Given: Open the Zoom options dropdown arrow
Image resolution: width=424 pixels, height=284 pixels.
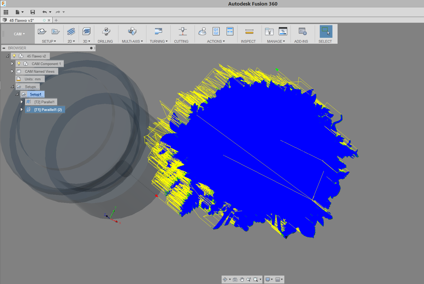Looking at the screenshot, I should pyautogui.click(x=260, y=280).
